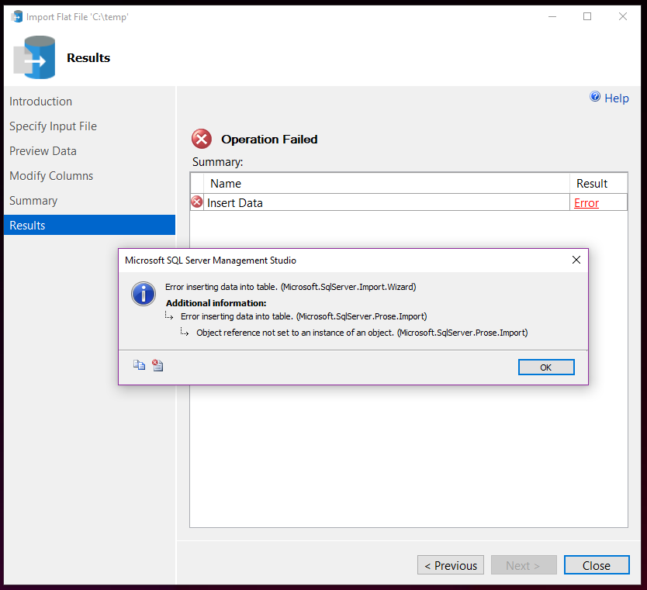Screen dimensions: 647x590
Task: Click the Additional information label
Action: tap(216, 303)
